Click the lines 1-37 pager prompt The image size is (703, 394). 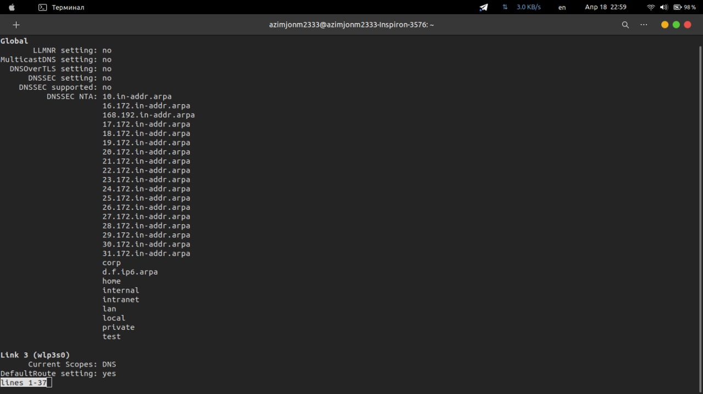(24, 383)
